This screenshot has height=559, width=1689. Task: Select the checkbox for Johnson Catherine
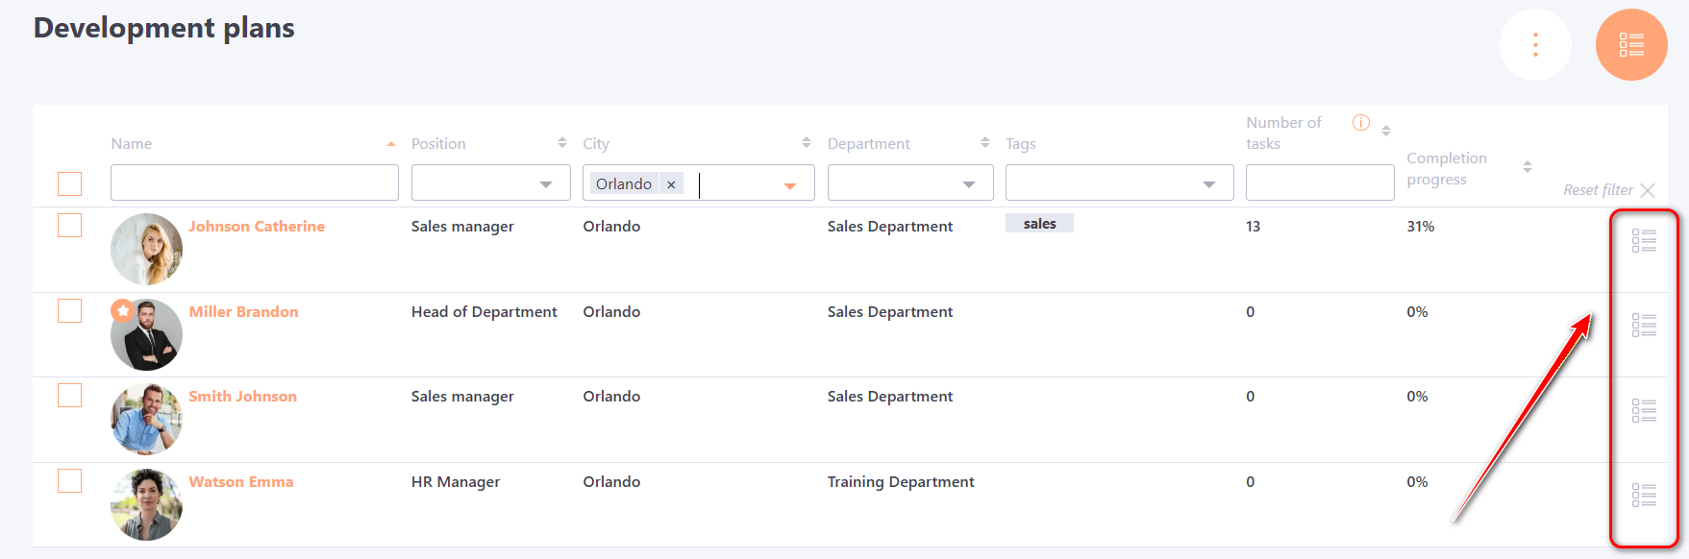[70, 225]
